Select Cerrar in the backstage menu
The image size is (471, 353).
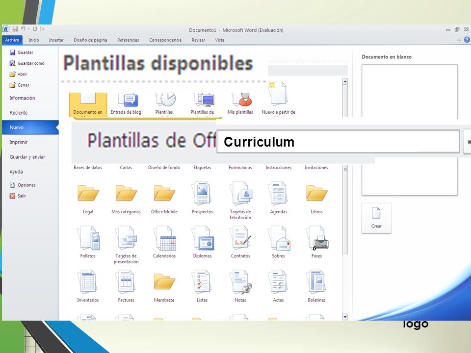click(x=20, y=85)
